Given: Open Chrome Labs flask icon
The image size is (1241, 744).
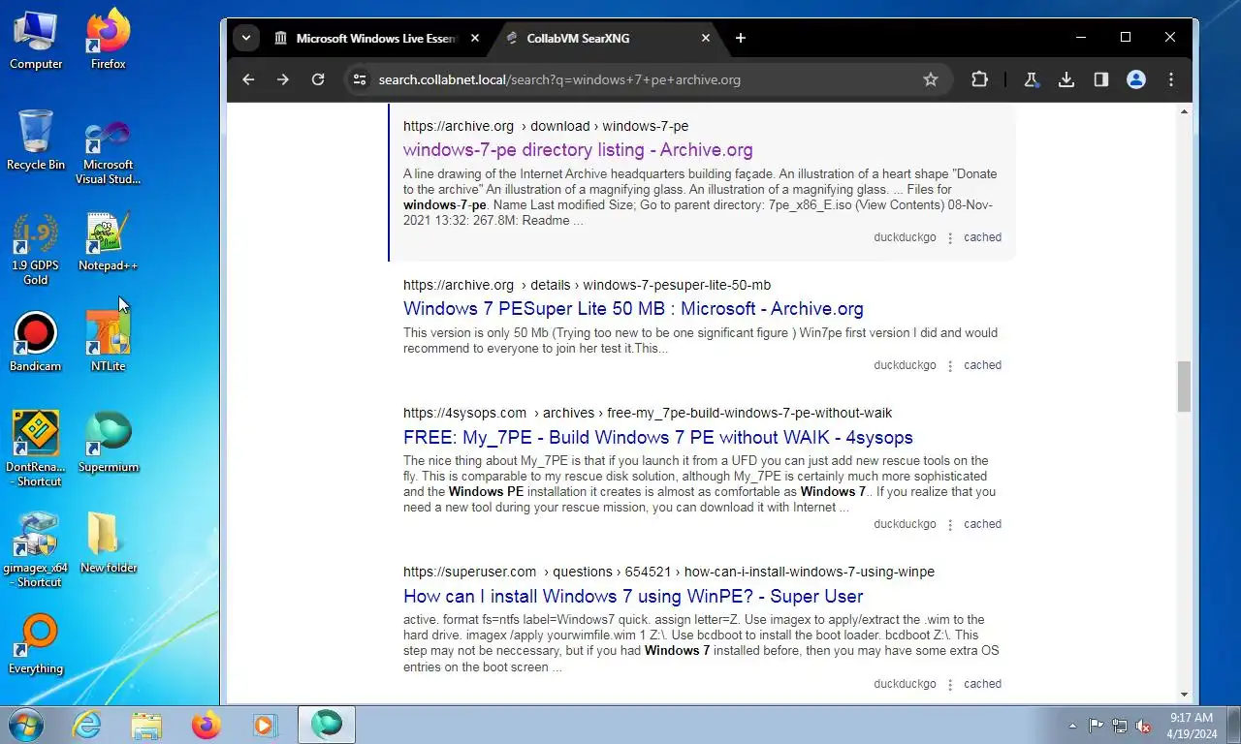Looking at the screenshot, I should (1032, 79).
